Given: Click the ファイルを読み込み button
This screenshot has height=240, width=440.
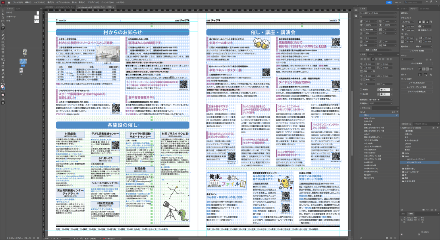Looking at the screenshot, I should (x=417, y=83).
